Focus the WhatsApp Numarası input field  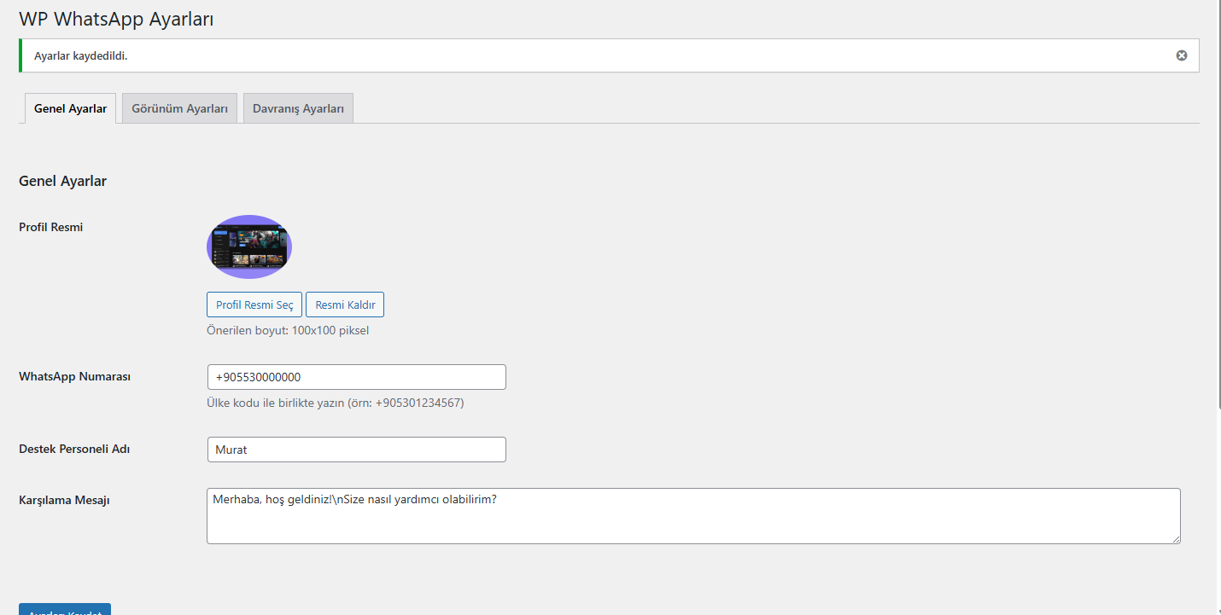coord(357,377)
